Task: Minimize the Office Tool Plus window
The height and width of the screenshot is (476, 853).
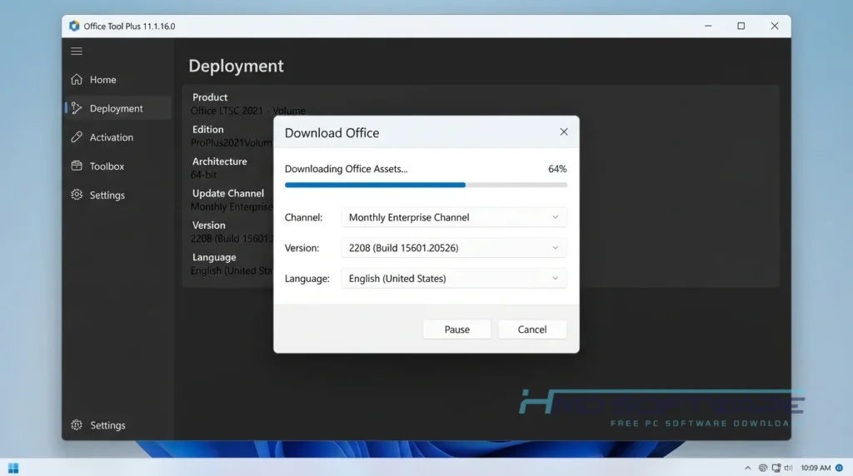Action: [x=708, y=26]
